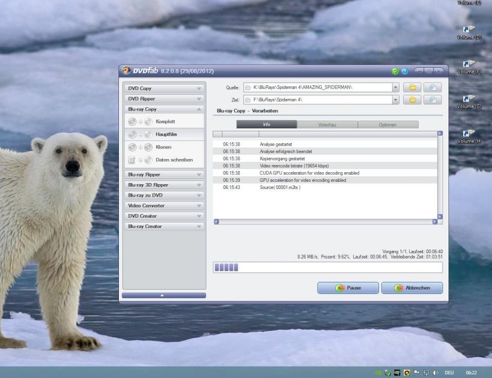The image size is (492, 378).
Task: Open the Quelle path dropdown
Action: (395, 88)
